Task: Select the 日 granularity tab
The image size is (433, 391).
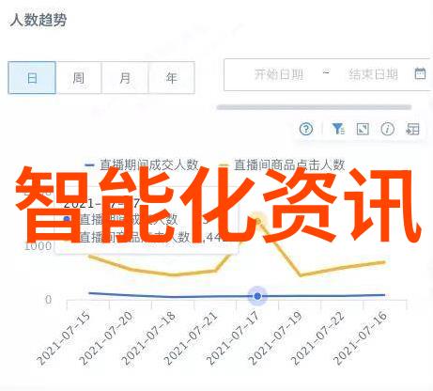Action: 32,78
